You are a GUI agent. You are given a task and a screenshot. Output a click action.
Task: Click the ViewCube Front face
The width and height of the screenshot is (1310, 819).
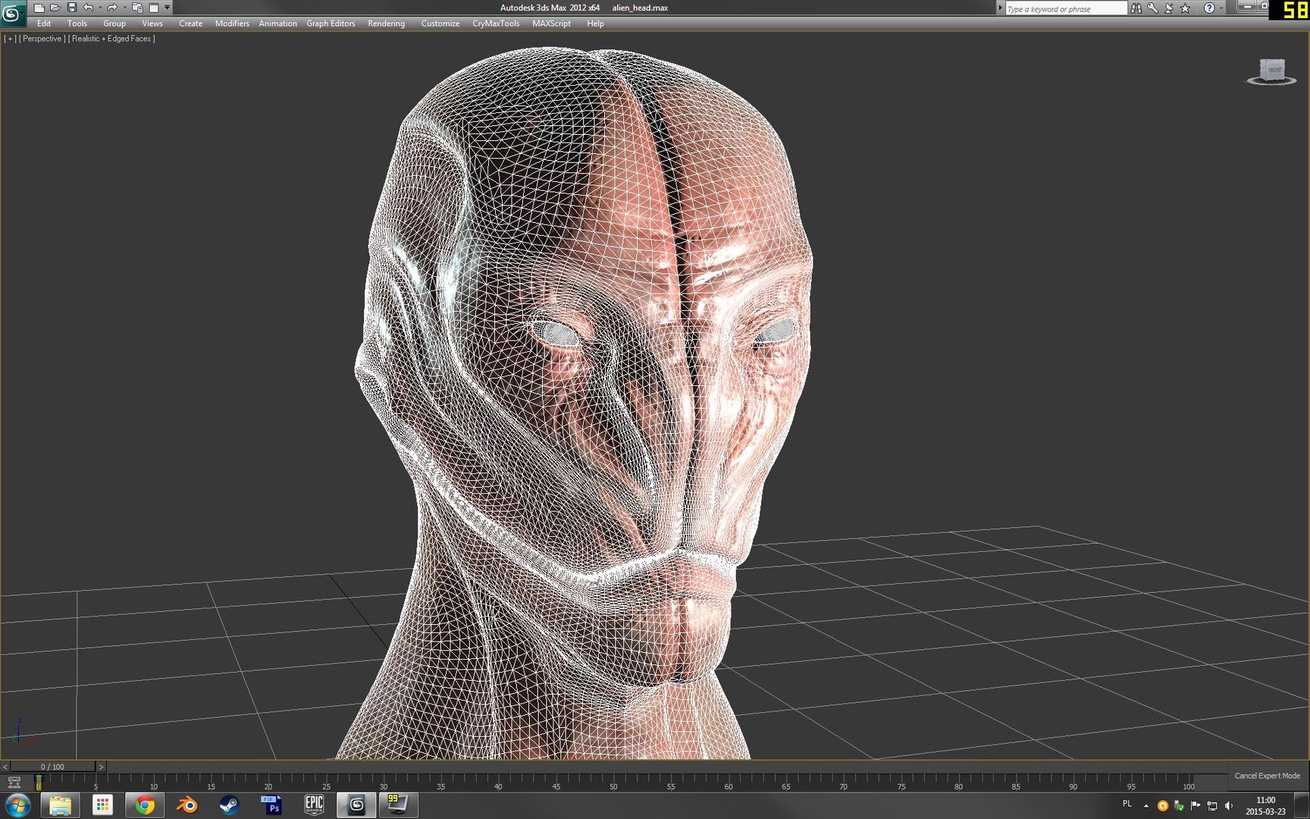(x=1274, y=70)
